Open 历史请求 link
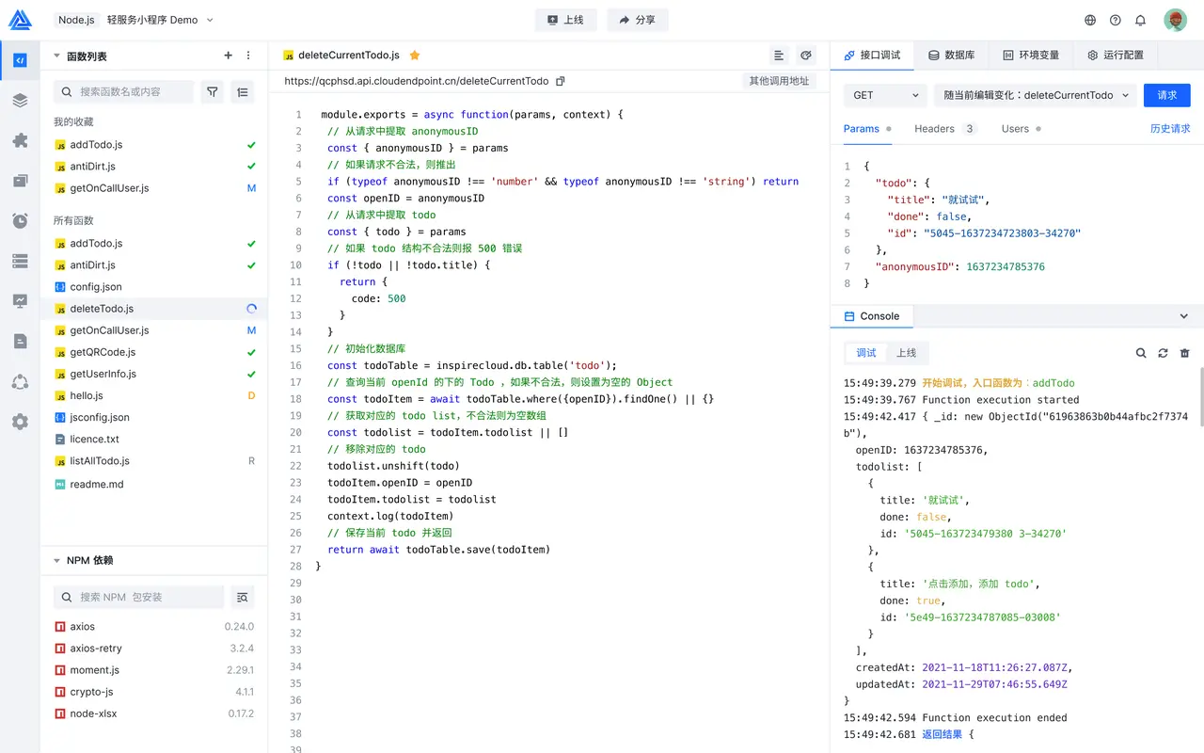1204x753 pixels. (1170, 129)
